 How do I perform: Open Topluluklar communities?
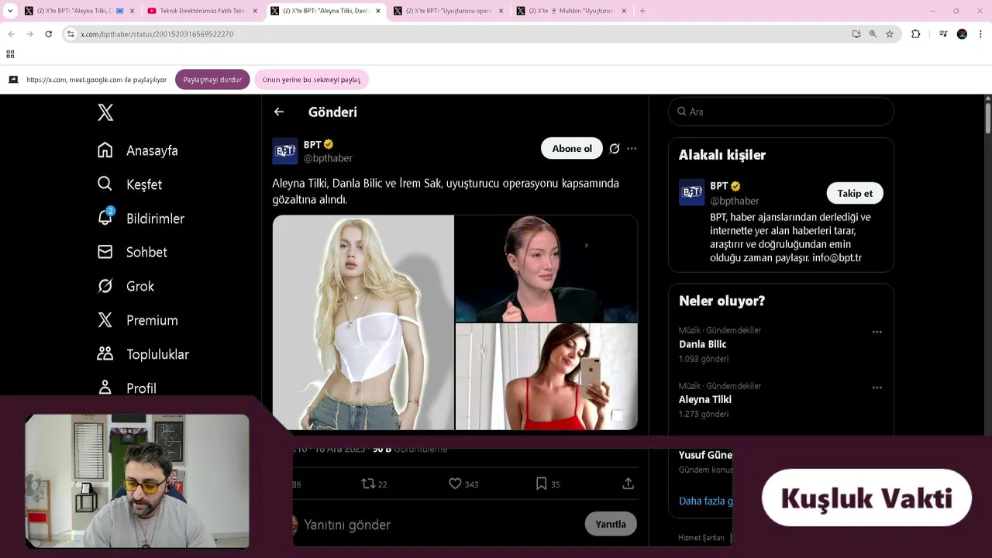click(143, 354)
